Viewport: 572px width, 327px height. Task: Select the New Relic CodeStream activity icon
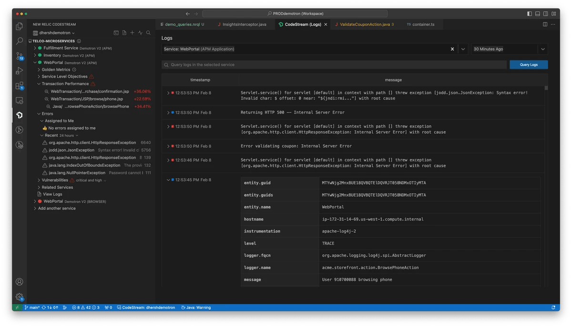[20, 115]
